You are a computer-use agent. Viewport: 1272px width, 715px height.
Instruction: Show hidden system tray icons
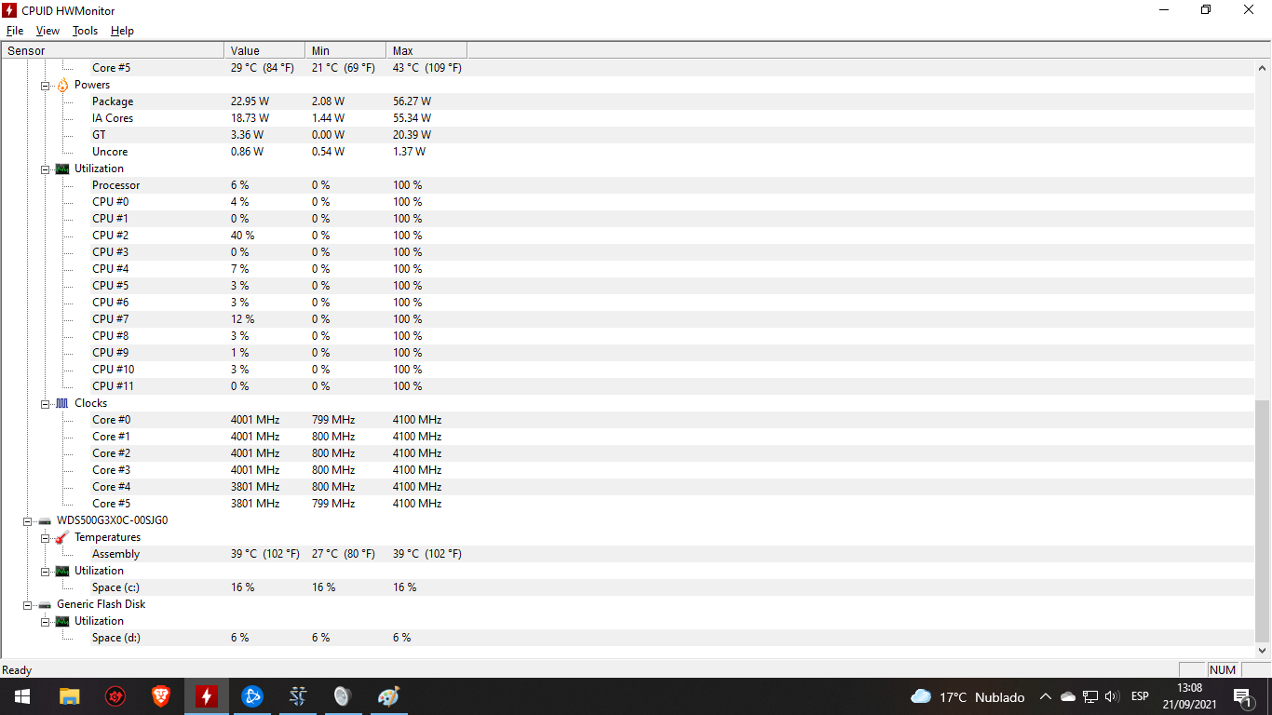point(1046,696)
